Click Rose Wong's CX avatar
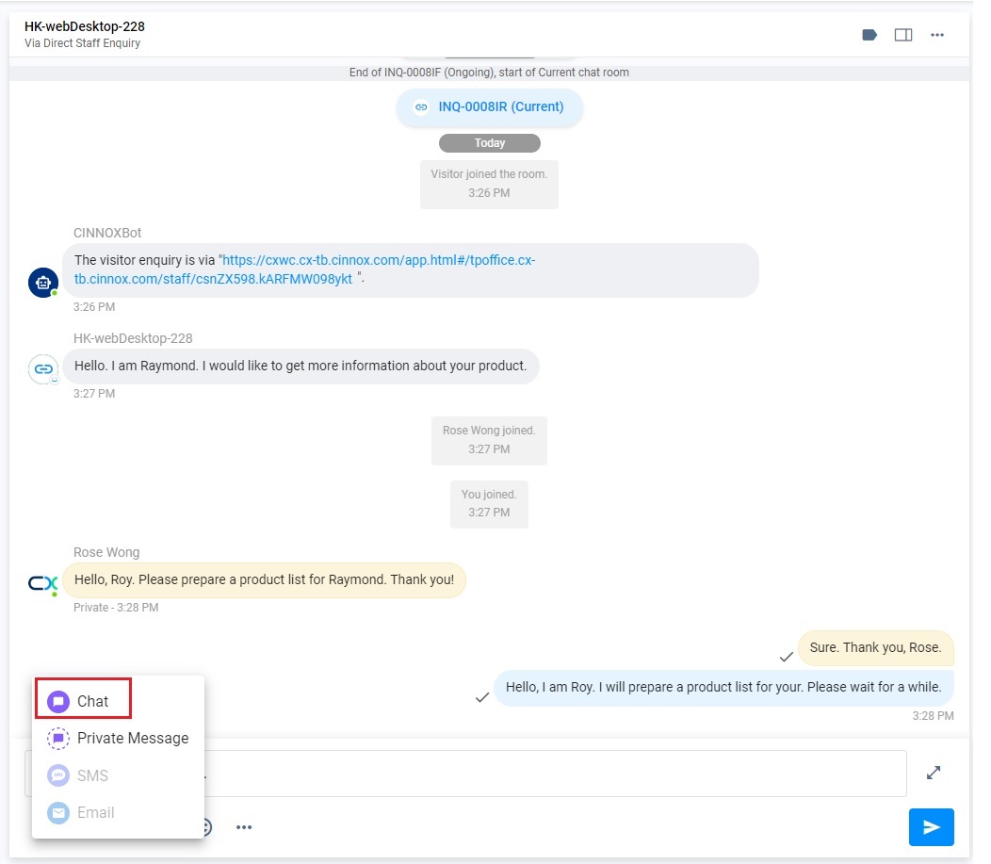The height and width of the screenshot is (864, 991). click(x=43, y=582)
